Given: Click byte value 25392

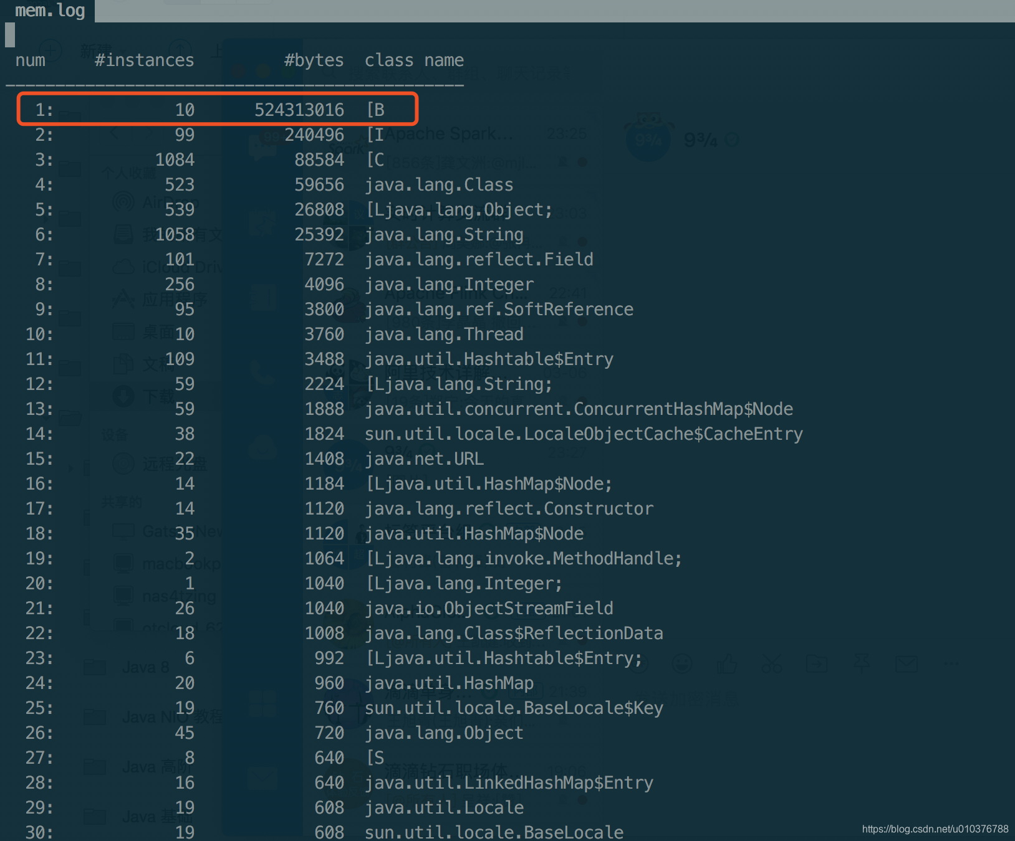Looking at the screenshot, I should (x=319, y=235).
